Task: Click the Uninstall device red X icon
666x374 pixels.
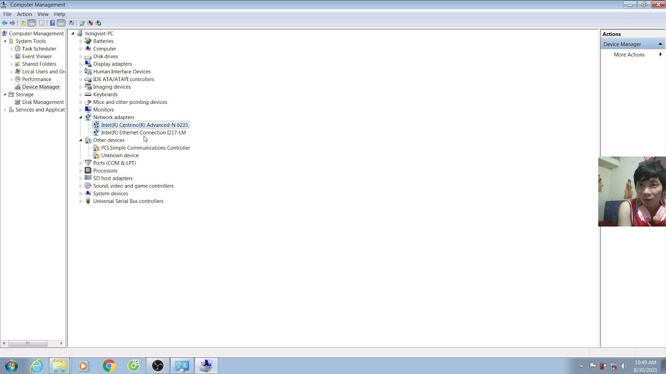Action: coord(90,23)
